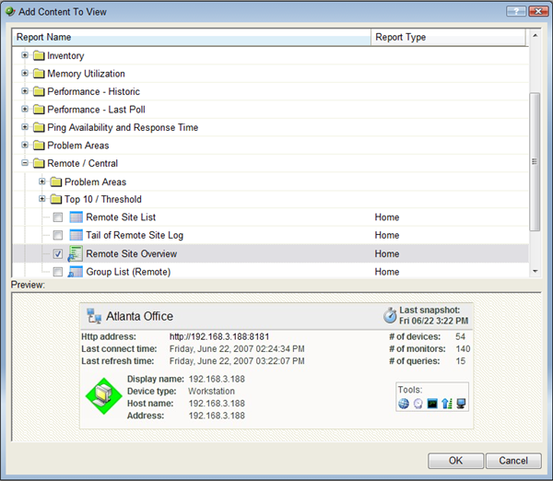Click the clock tool icon in Tools
Image resolution: width=553 pixels, height=481 pixels.
418,404
